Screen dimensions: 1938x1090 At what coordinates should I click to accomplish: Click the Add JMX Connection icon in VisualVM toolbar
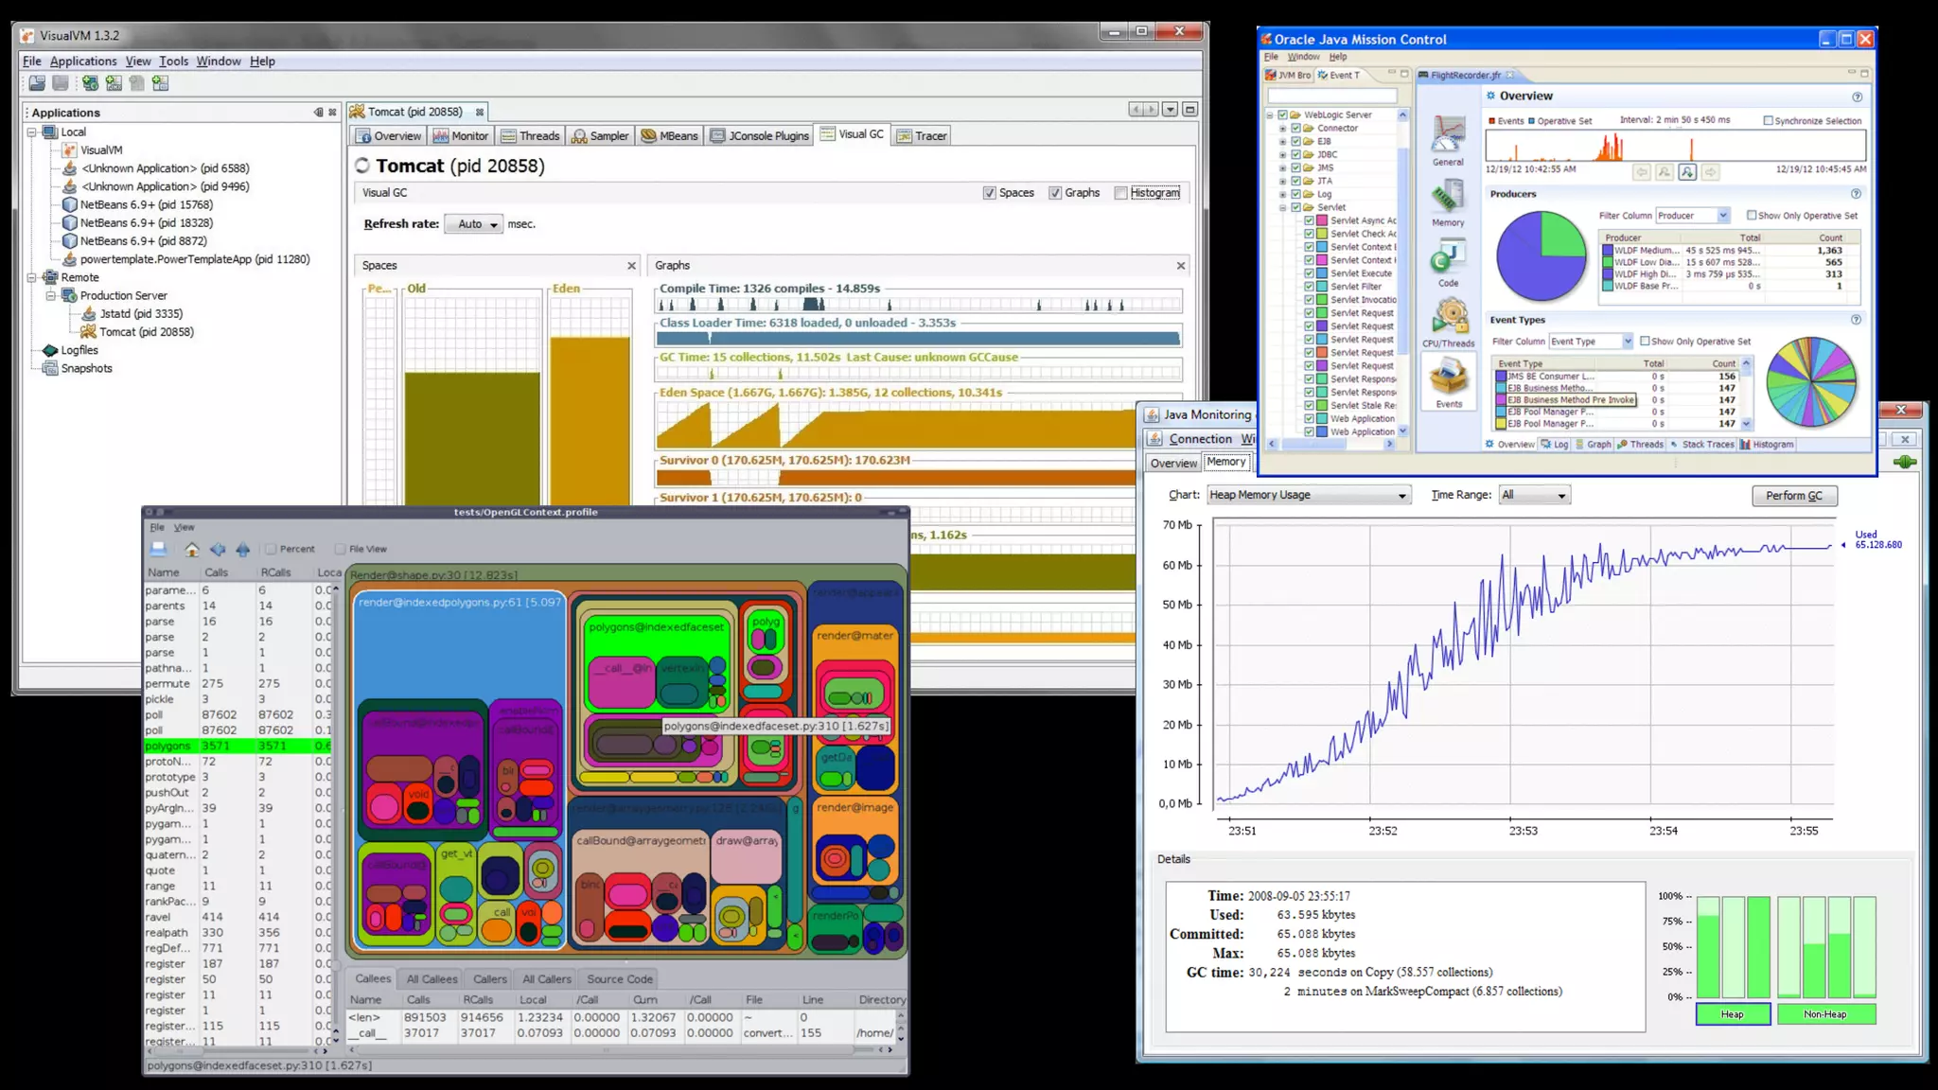pos(114,83)
